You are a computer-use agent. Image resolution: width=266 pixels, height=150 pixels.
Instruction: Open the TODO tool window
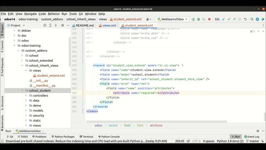click(x=22, y=137)
